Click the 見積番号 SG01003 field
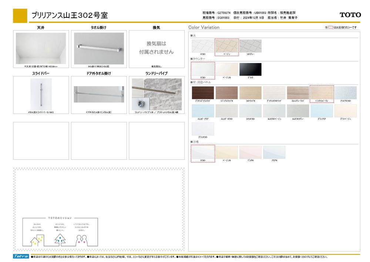The height and width of the screenshot is (262, 370). pos(216,18)
